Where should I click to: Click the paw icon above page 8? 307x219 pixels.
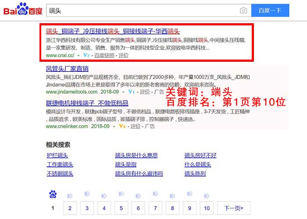(x=172, y=196)
